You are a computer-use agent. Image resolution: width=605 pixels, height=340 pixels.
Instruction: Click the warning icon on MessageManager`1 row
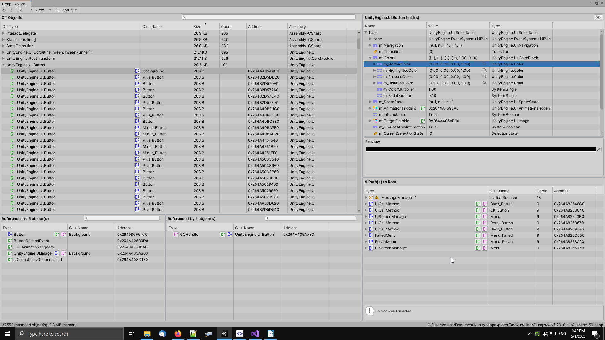click(377, 198)
